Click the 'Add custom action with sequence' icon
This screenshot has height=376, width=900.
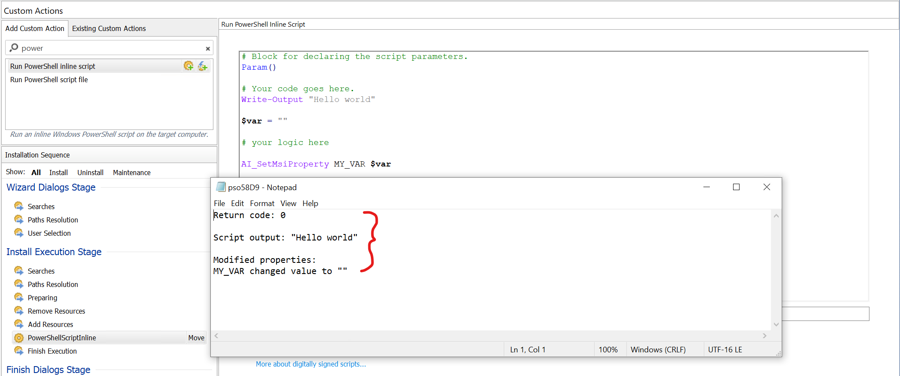(188, 66)
